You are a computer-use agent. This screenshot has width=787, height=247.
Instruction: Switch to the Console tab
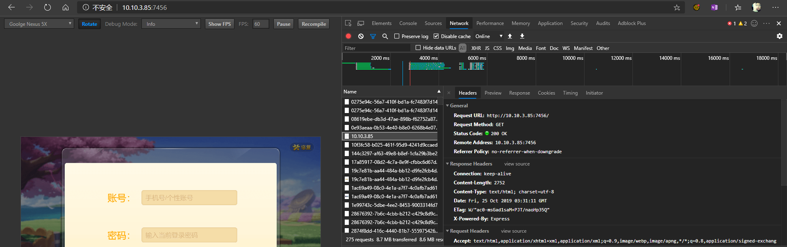[408, 23]
